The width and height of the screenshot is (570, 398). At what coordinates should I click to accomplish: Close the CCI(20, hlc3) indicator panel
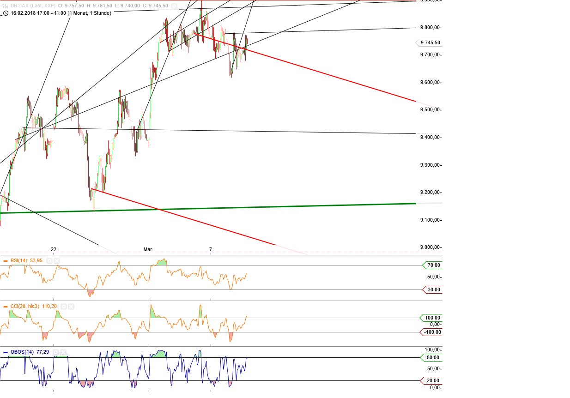pos(72,306)
